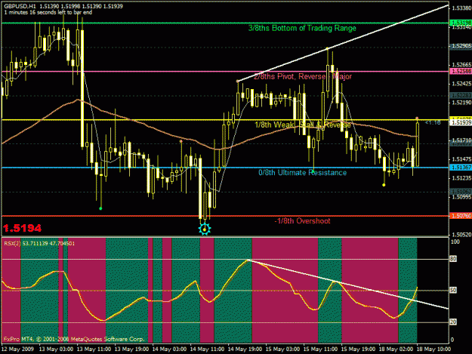Select the '-1/8th Overshoot' label

click(302, 221)
